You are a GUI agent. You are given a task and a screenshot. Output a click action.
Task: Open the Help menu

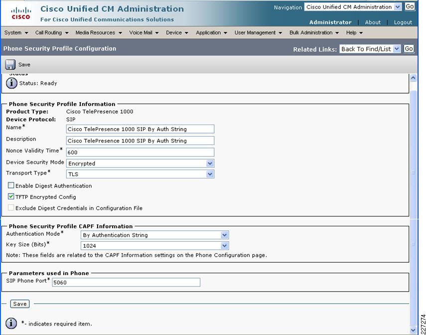pyautogui.click(x=354, y=32)
